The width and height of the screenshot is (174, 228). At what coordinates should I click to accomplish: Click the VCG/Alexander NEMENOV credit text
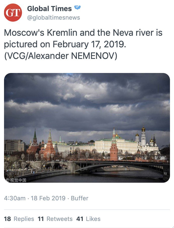[x=61, y=56]
